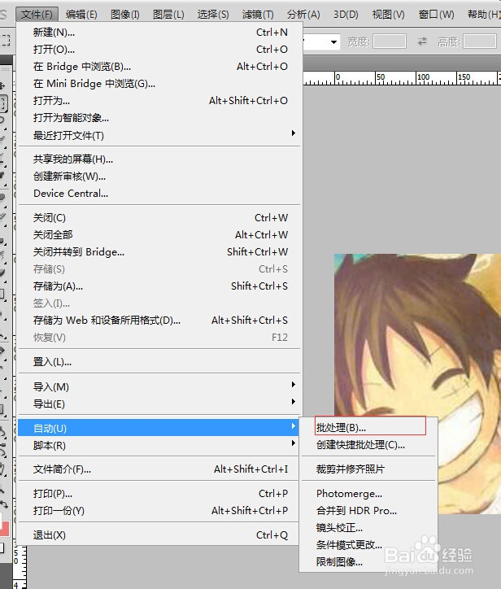Choose 存储为 Web 和设备所用格式(D)...

point(159,321)
